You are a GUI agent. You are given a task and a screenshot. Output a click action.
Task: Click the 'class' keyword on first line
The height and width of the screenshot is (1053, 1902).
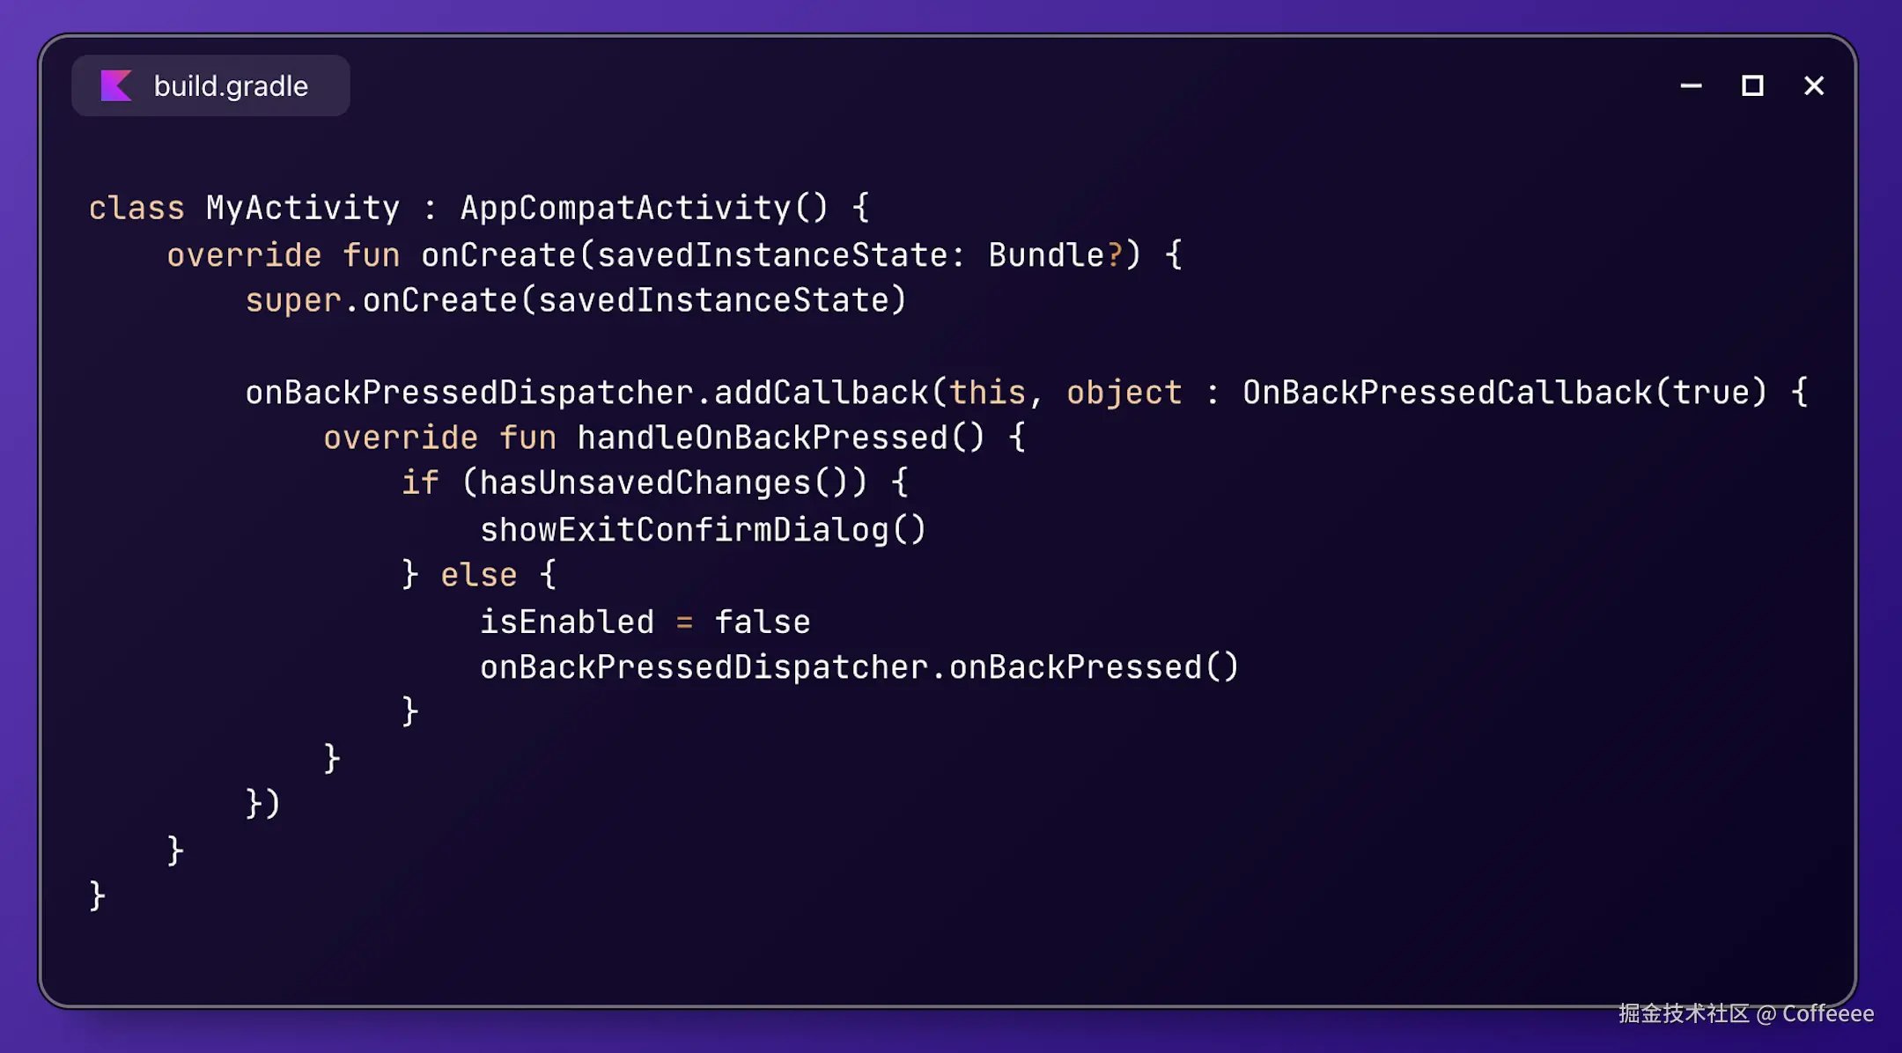(x=136, y=209)
